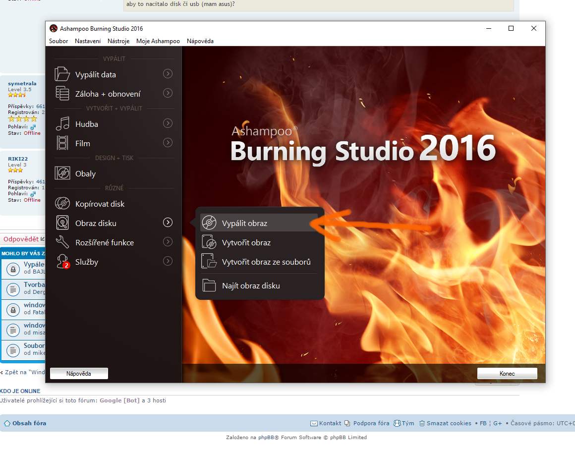Click the Obaly cover design icon

62,173
